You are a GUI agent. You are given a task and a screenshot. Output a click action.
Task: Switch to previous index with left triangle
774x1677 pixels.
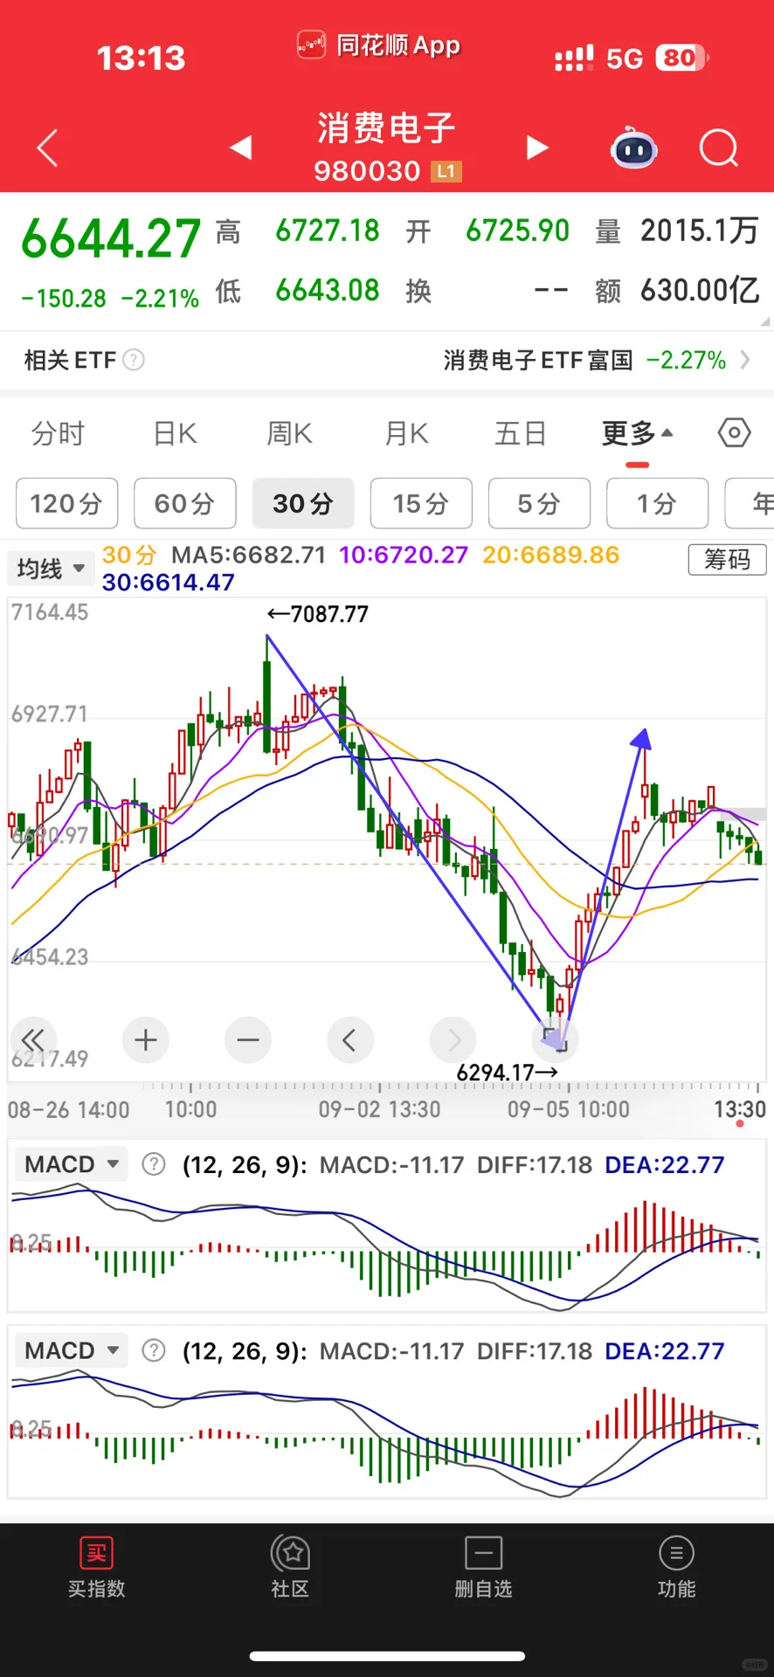[241, 148]
